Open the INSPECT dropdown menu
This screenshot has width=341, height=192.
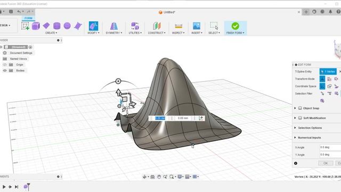tap(178, 33)
